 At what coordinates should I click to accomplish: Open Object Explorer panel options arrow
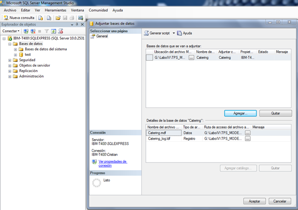(72, 25)
